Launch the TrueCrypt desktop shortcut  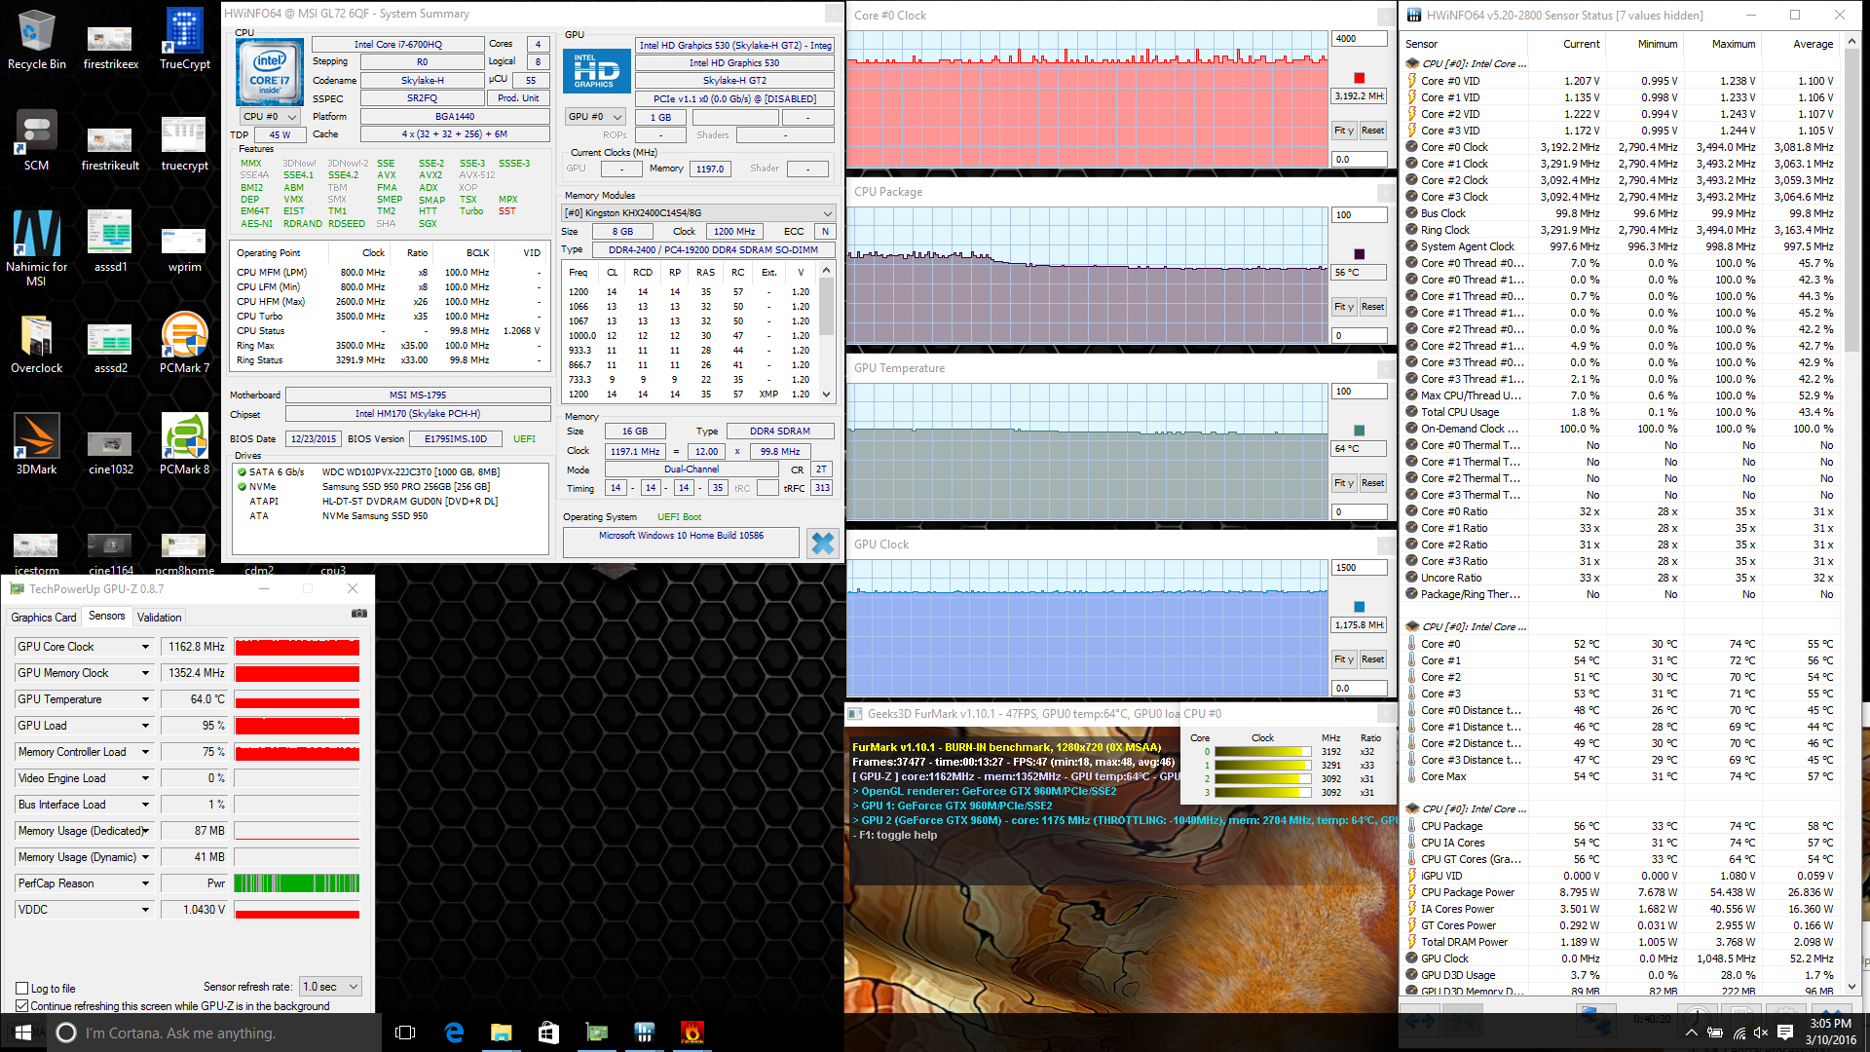click(184, 40)
